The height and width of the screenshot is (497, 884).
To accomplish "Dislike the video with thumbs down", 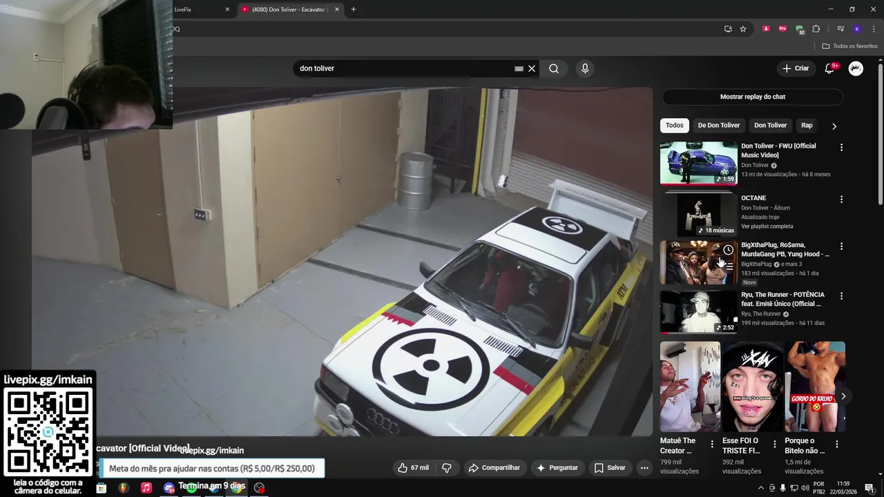I will pos(447,468).
